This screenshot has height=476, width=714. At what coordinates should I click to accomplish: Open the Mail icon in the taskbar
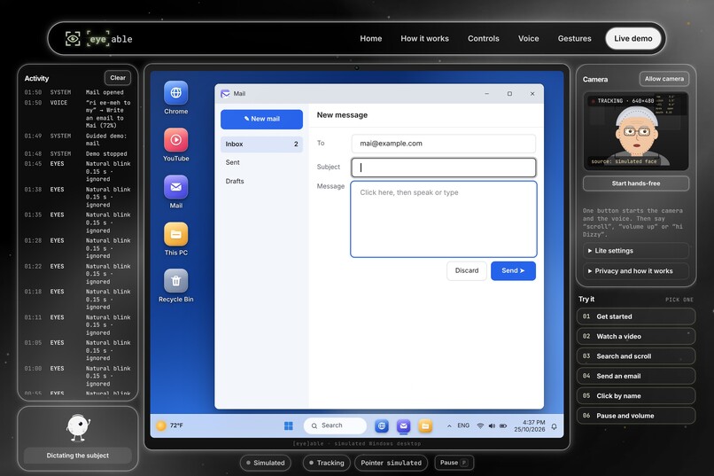point(403,425)
